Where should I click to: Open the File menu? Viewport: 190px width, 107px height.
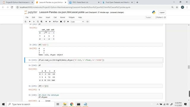(x=27, y=17)
